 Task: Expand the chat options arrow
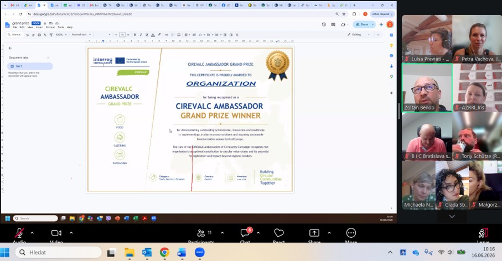(x=258, y=233)
